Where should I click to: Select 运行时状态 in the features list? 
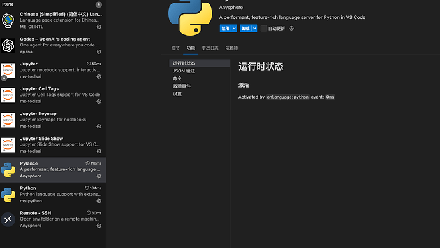[x=200, y=63]
